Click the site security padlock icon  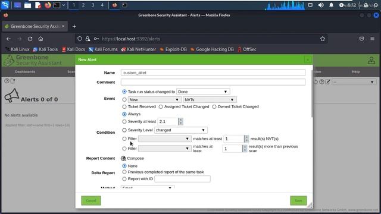click(88, 39)
